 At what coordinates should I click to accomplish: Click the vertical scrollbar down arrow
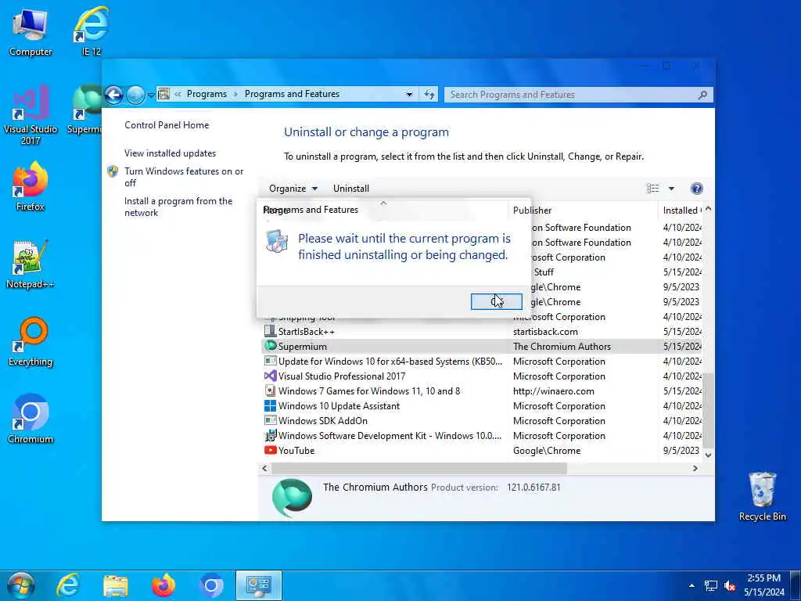708,455
